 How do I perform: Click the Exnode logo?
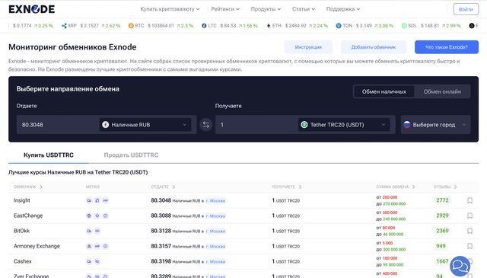(32, 9)
